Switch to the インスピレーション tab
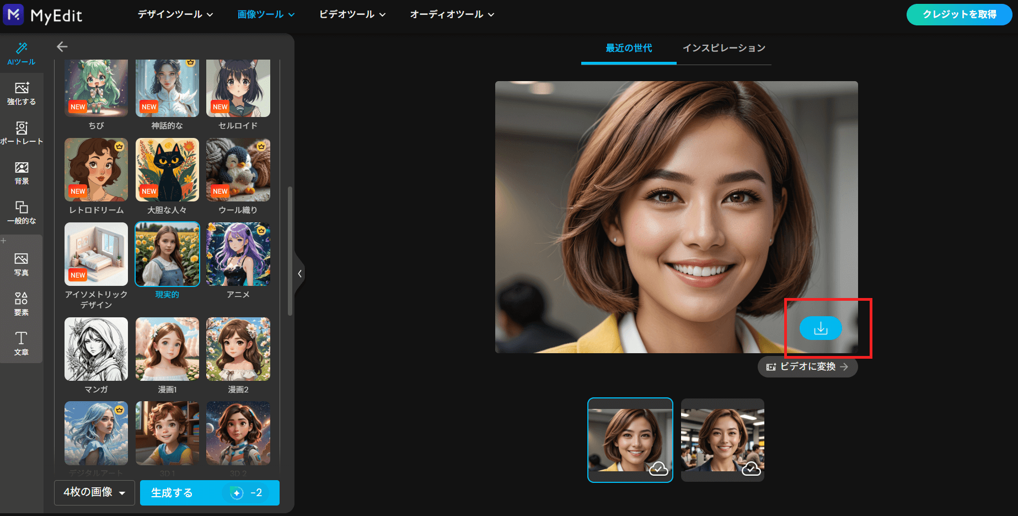Screen dimensions: 1018x516 click(724, 48)
